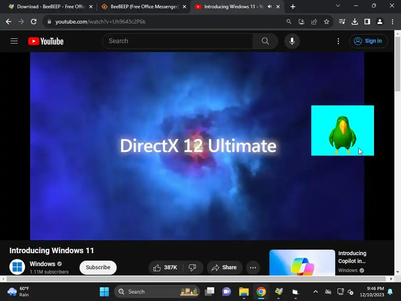Image resolution: width=401 pixels, height=301 pixels.
Task: Open File Explorer from the taskbar
Action: pos(244,292)
